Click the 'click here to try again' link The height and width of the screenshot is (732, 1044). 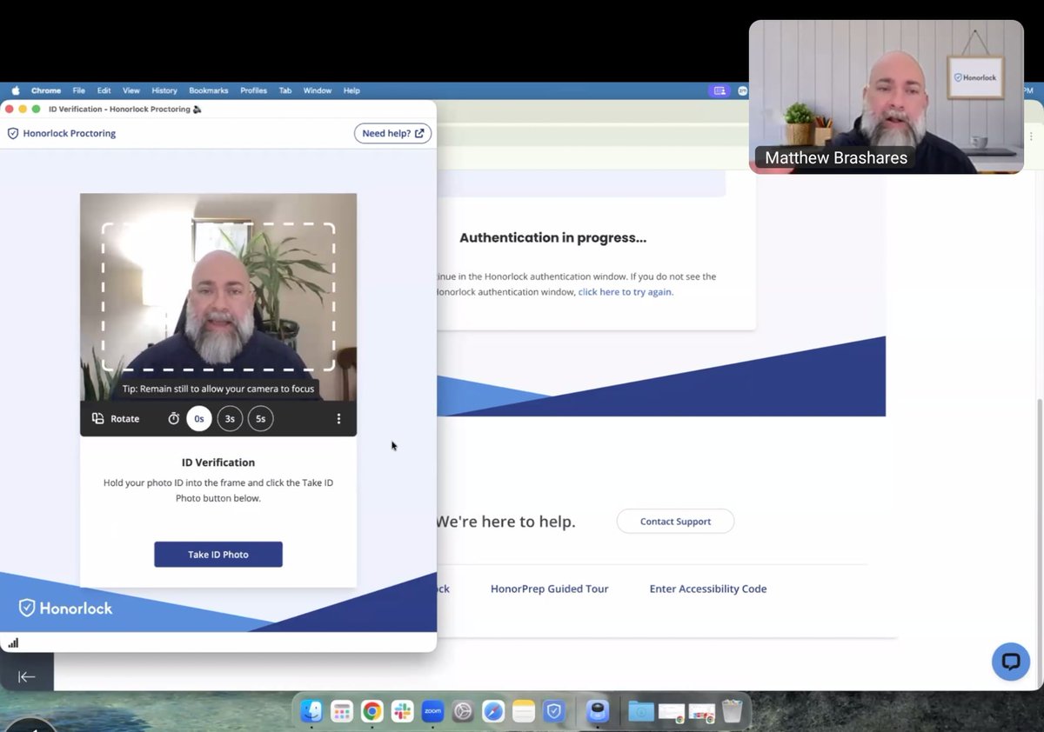[625, 292]
